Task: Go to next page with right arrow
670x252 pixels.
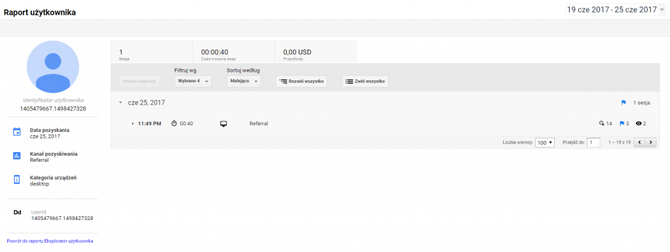Action: [650, 142]
